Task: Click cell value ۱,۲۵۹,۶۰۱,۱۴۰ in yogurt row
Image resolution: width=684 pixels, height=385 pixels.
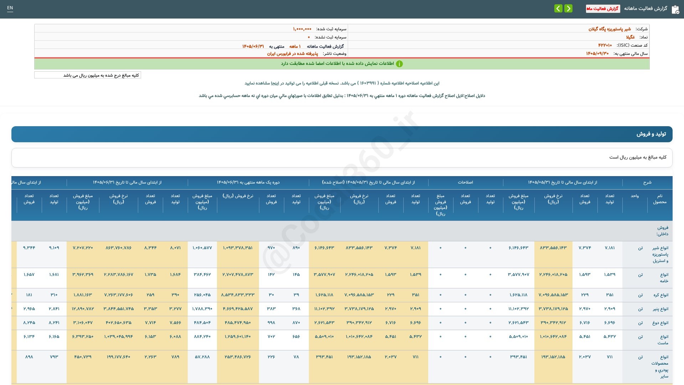Action: 238,337
